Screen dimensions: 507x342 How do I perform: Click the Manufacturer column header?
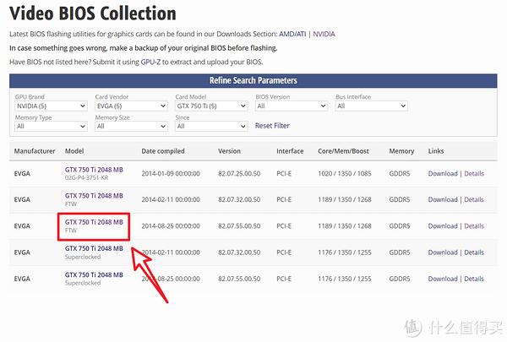pyautogui.click(x=35, y=151)
